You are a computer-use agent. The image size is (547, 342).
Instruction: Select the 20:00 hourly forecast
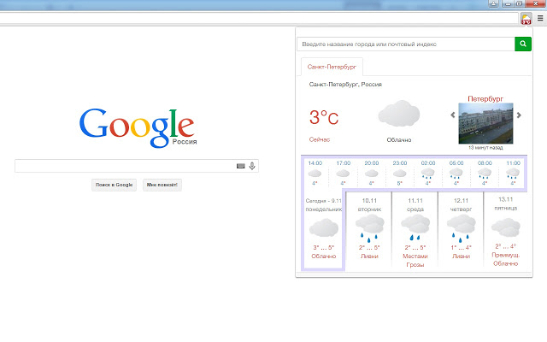(372, 173)
